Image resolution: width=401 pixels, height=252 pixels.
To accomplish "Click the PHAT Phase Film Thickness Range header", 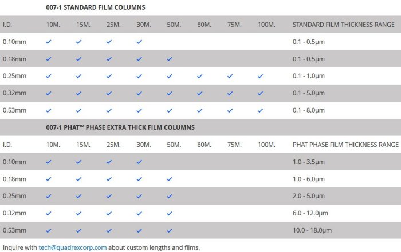I will [345, 145].
